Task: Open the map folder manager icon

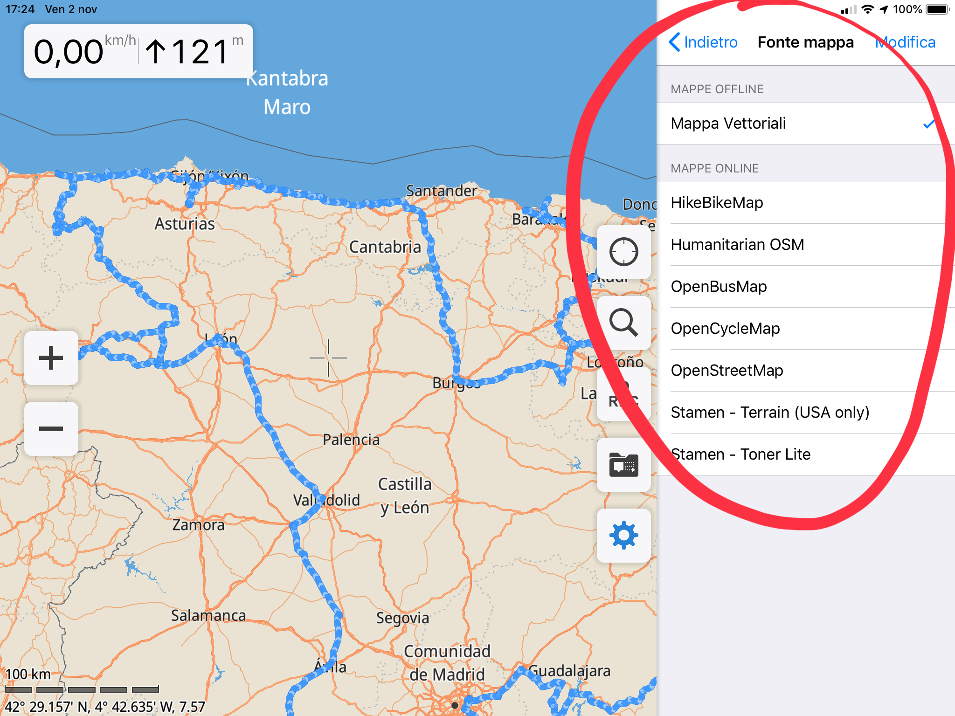Action: [x=623, y=465]
